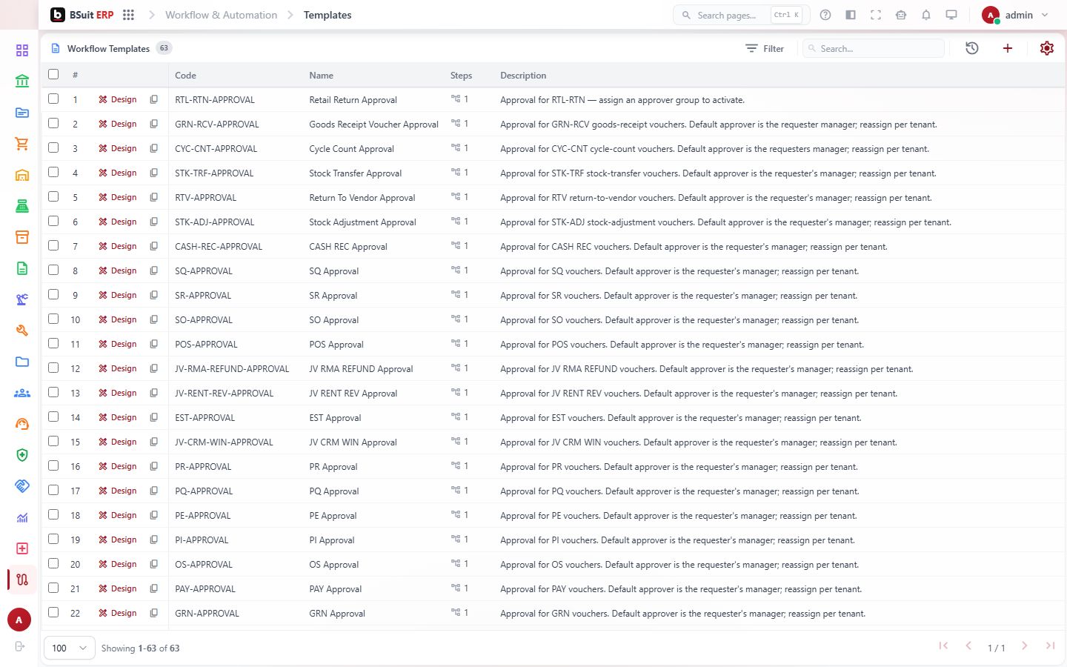Toggle the sidebar layout icon

click(851, 15)
